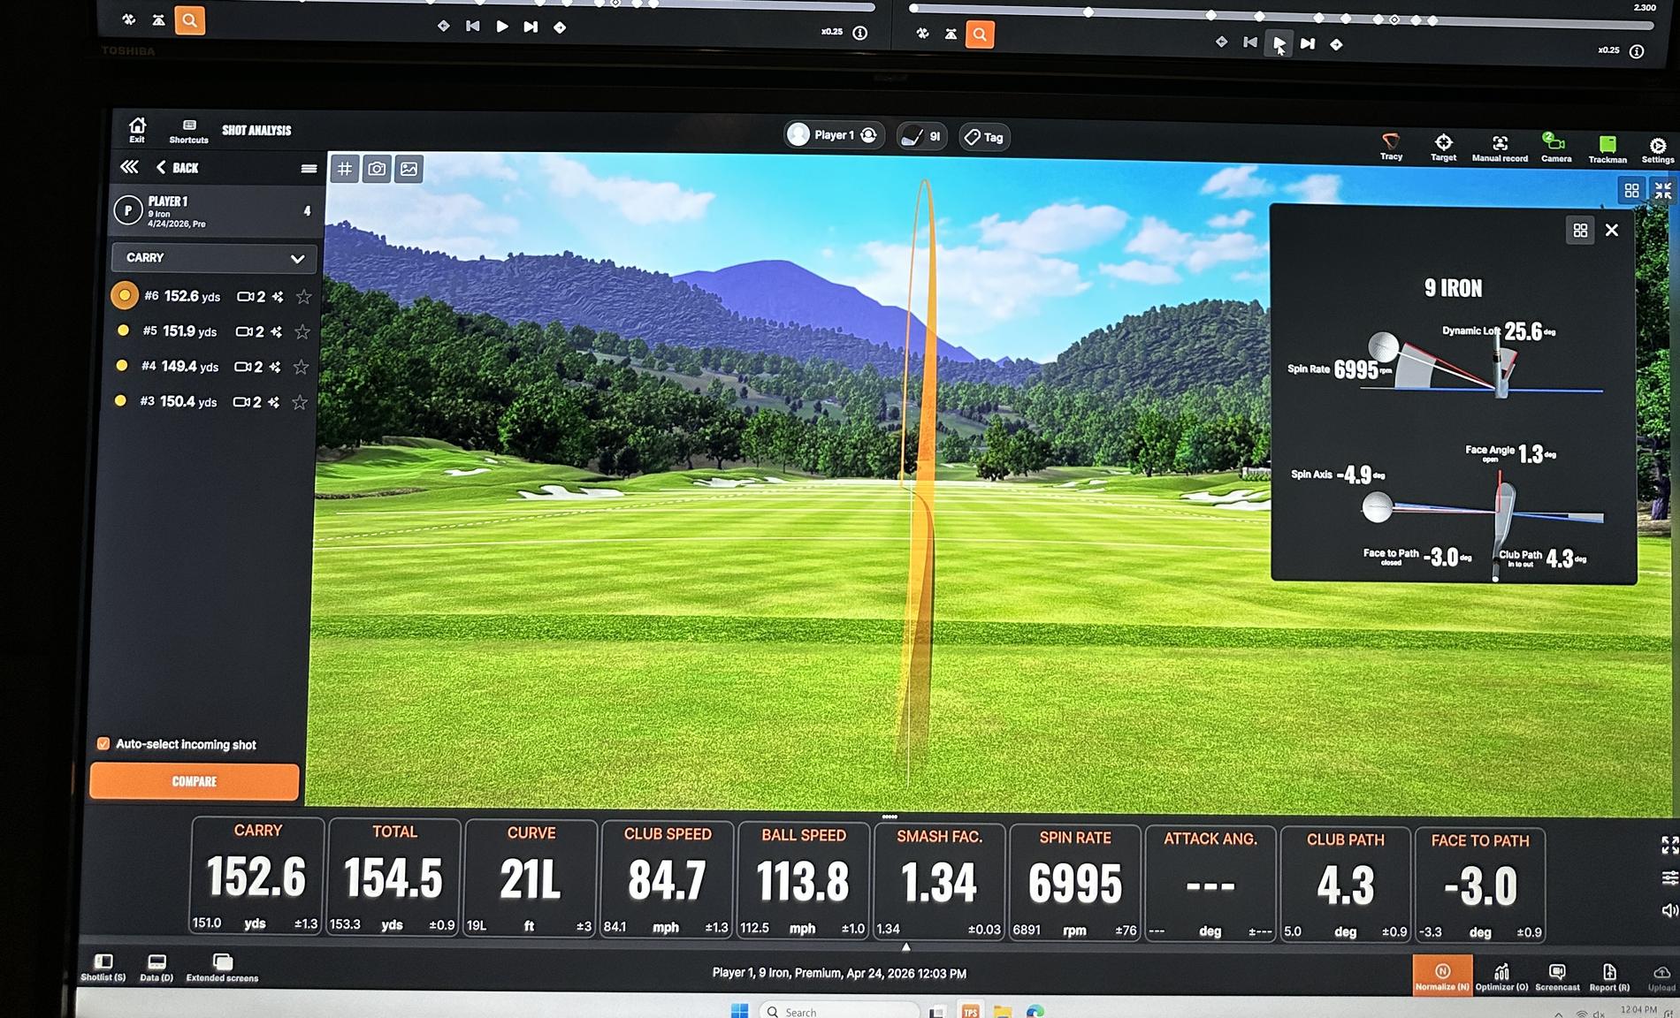Screen dimensions: 1680x1018
Task: Start Screencast from bottom bar
Action: point(1557,976)
